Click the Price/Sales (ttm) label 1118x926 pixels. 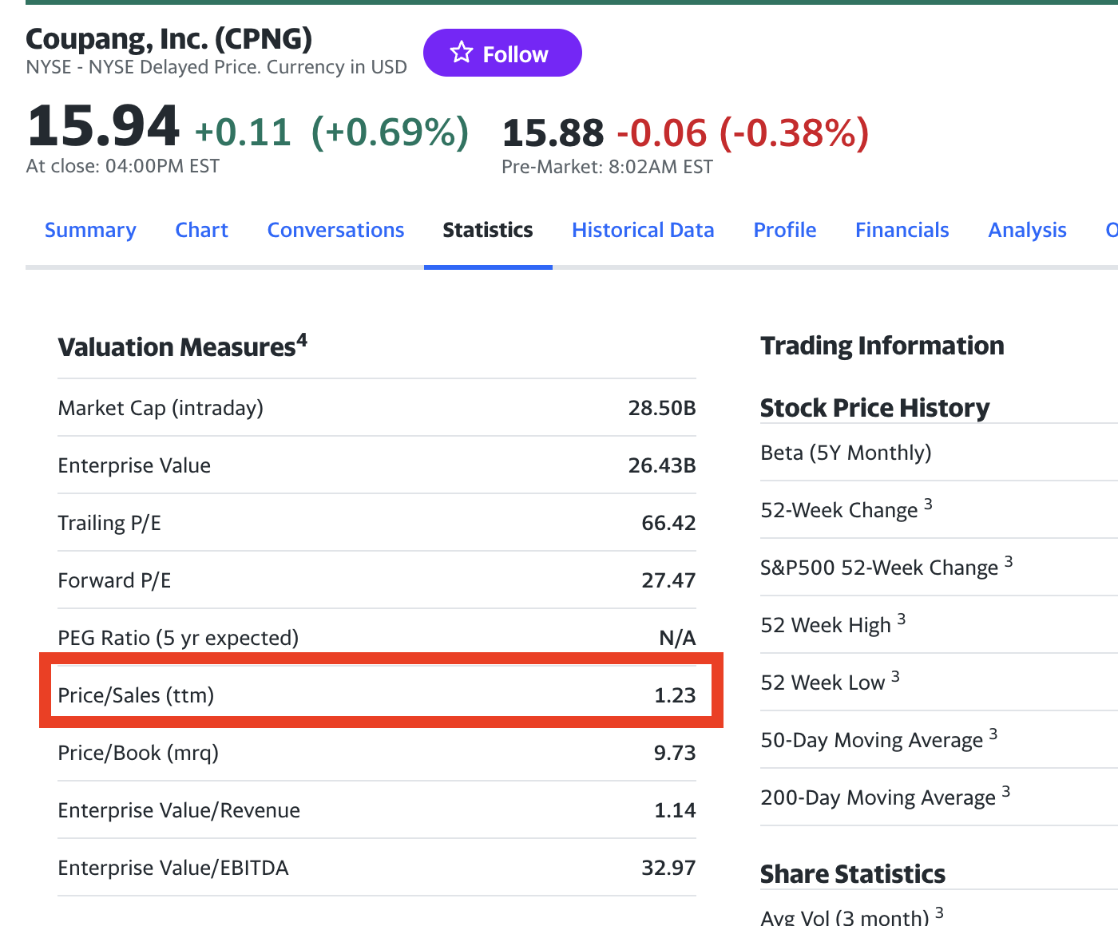[x=136, y=695]
